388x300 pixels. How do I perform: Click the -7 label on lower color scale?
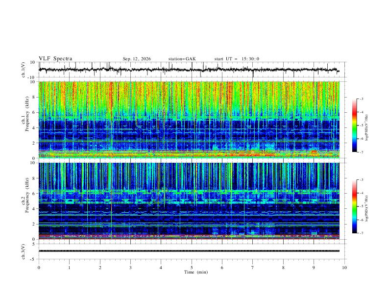pos(361,233)
